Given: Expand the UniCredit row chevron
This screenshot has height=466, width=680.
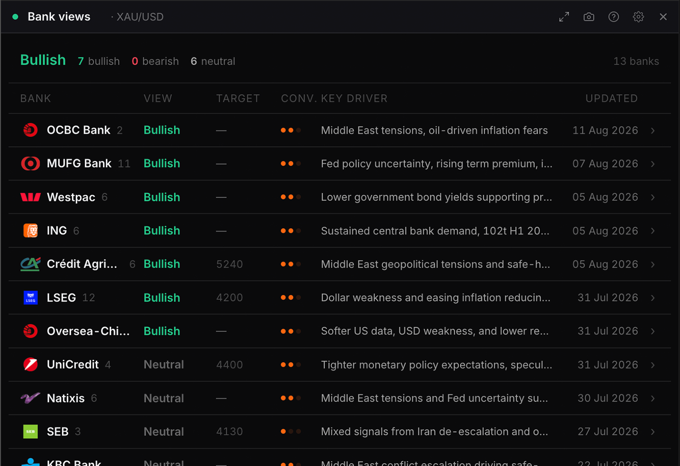Looking at the screenshot, I should (x=653, y=365).
